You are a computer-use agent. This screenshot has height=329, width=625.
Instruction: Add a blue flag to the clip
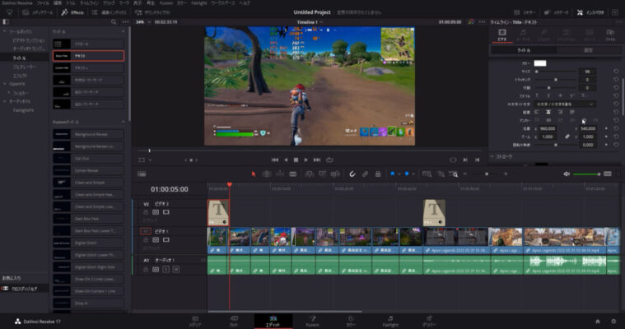pos(392,174)
